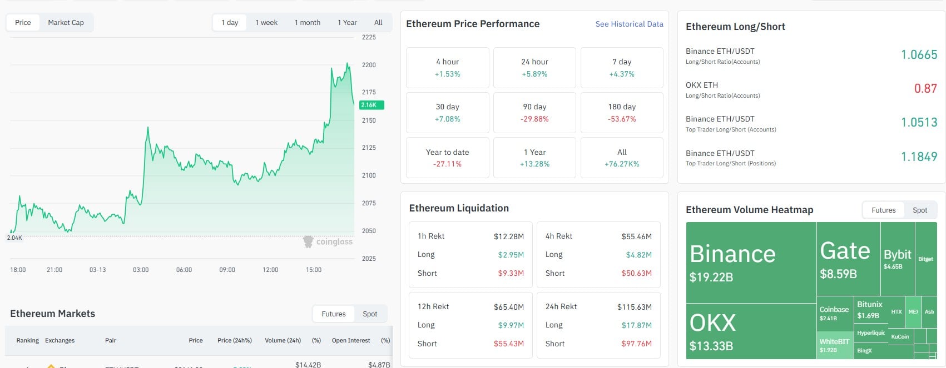This screenshot has width=946, height=368.
Task: Switch chart to Market Cap view
Action: point(66,22)
